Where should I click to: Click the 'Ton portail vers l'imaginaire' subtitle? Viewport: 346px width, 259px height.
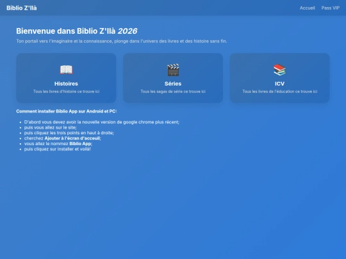click(122, 41)
